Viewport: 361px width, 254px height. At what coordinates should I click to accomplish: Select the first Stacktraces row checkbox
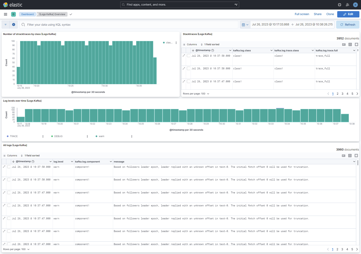[x=188, y=56]
